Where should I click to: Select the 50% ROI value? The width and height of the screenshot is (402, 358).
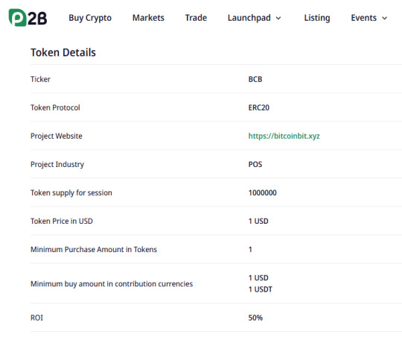coord(255,318)
